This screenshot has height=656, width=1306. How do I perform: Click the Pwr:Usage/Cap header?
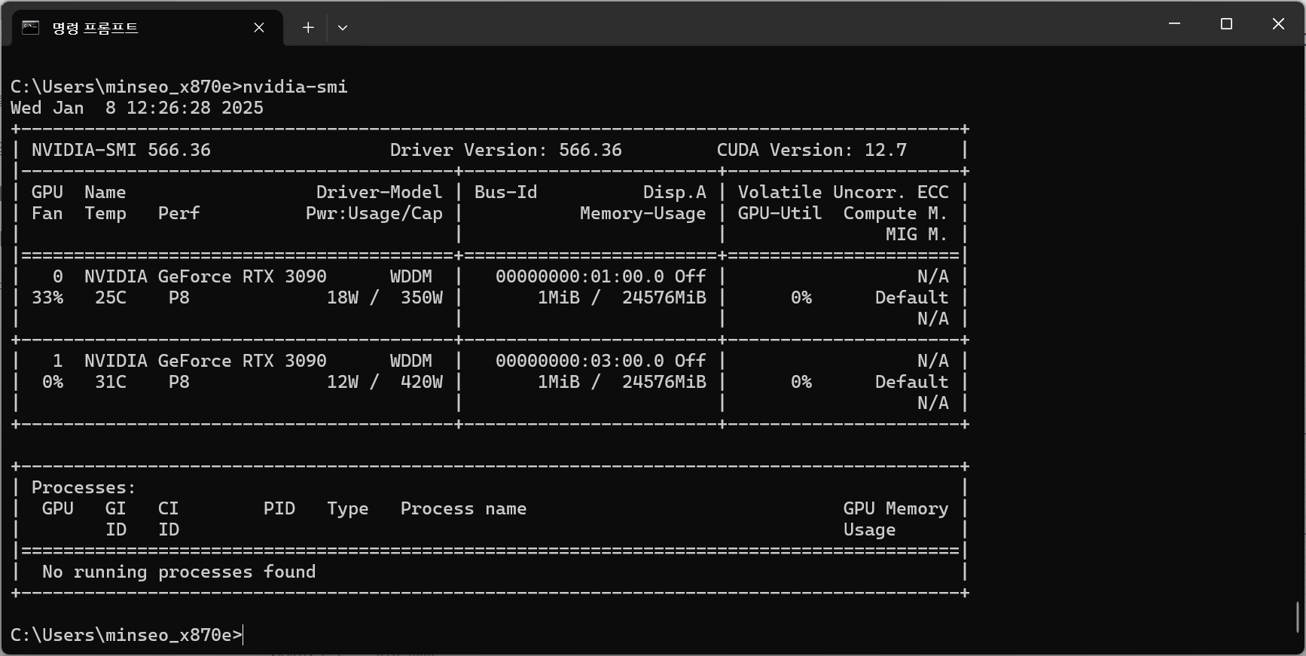pyautogui.click(x=374, y=213)
